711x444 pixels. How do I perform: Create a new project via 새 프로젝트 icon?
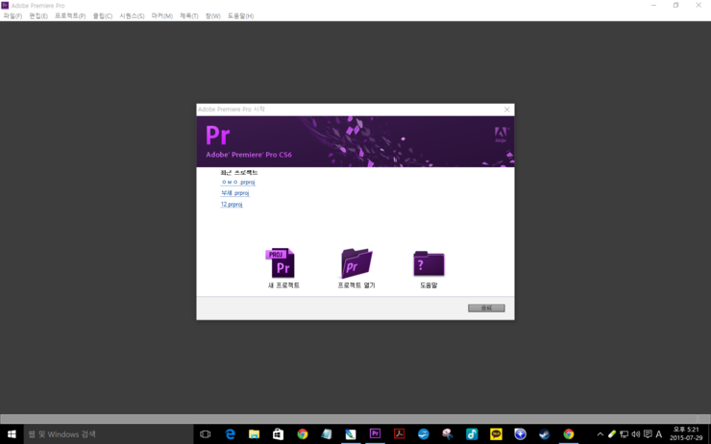pos(281,263)
